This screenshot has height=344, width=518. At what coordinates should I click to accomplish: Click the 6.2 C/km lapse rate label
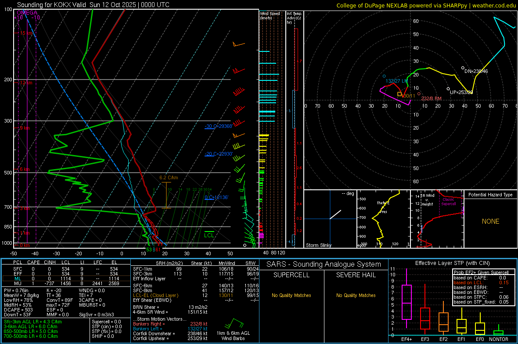(x=169, y=177)
